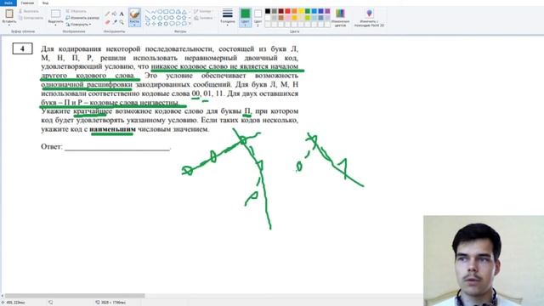
Task: Select the Fill with color bucket tool
Action: [x=114, y=14]
